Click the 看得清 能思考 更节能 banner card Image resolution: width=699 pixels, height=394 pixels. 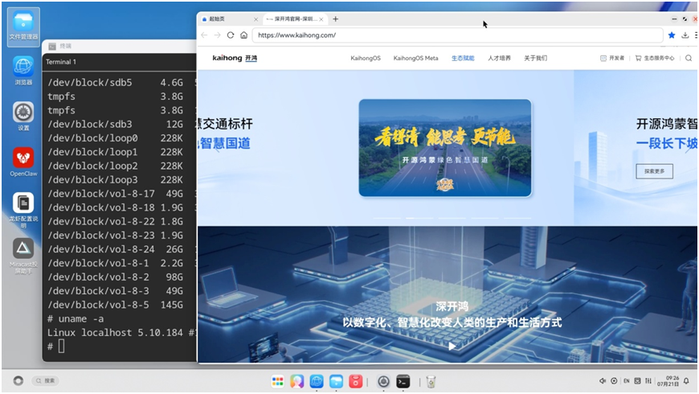tap(445, 148)
